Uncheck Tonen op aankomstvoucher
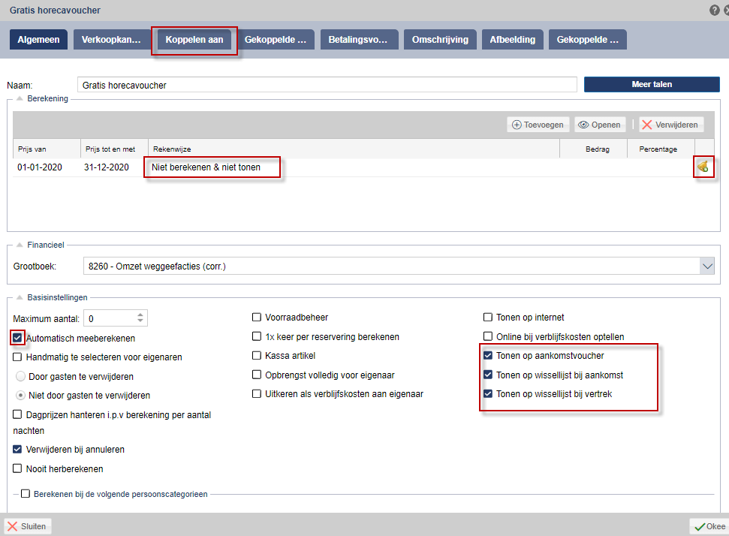729x536 pixels. tap(488, 355)
